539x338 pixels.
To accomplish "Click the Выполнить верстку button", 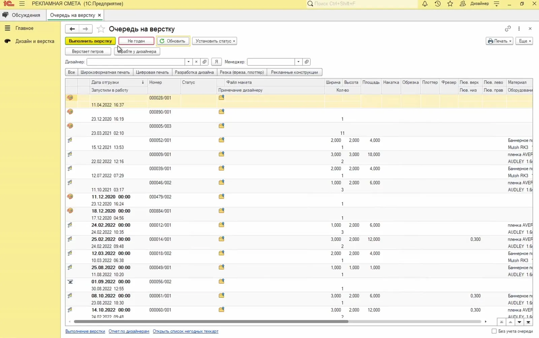I will point(90,41).
